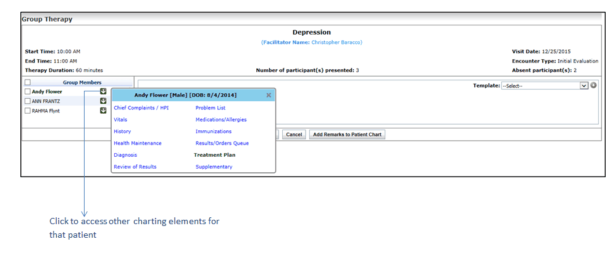The image size is (610, 255).
Task: Open Vitals from the popup menu
Action: coord(120,120)
